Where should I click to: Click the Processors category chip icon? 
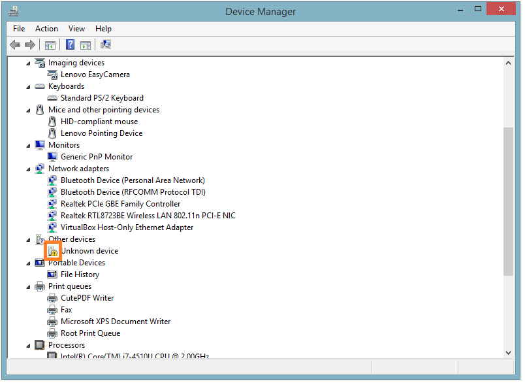coord(40,346)
